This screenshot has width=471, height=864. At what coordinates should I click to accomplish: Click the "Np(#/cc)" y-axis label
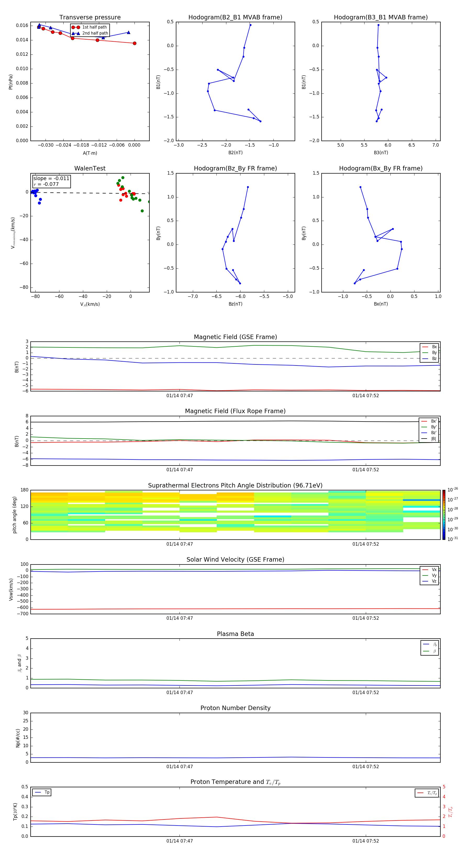pyautogui.click(x=18, y=738)
